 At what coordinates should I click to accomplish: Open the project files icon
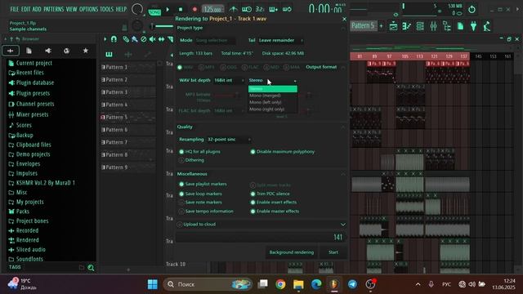pyautogui.click(x=460, y=26)
